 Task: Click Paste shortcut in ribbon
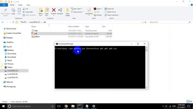click(29, 15)
